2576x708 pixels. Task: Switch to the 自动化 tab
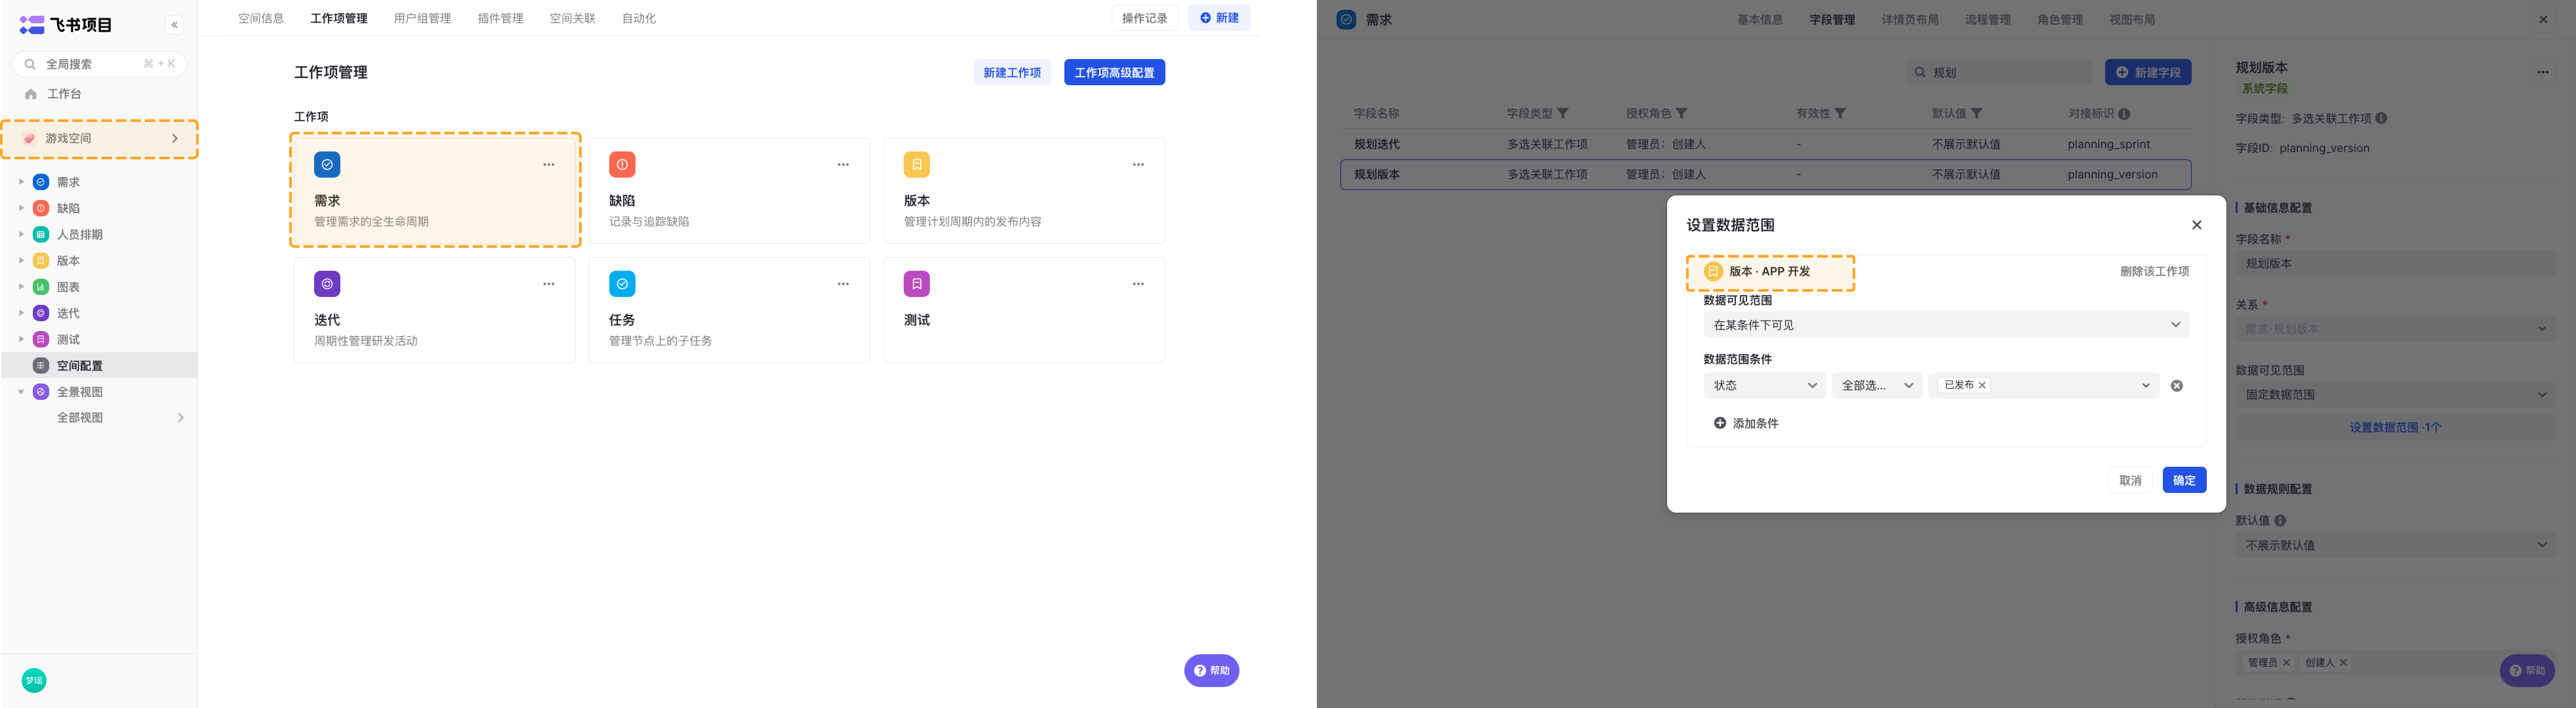tap(639, 19)
